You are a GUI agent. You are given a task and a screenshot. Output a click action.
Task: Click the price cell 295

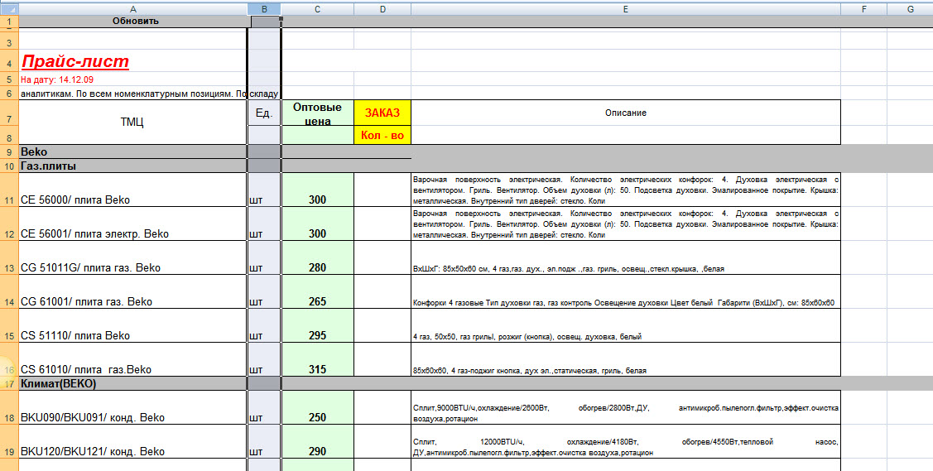pyautogui.click(x=317, y=325)
